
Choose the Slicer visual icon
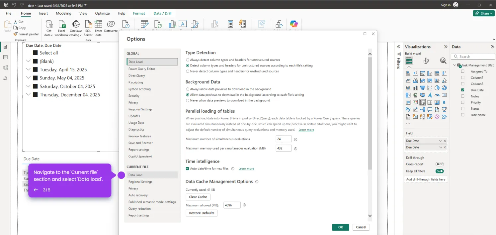click(x=423, y=102)
